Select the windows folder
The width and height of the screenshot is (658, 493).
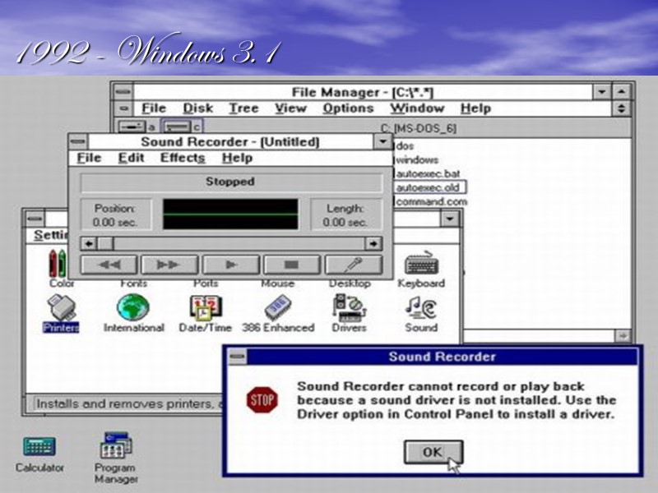(x=417, y=159)
